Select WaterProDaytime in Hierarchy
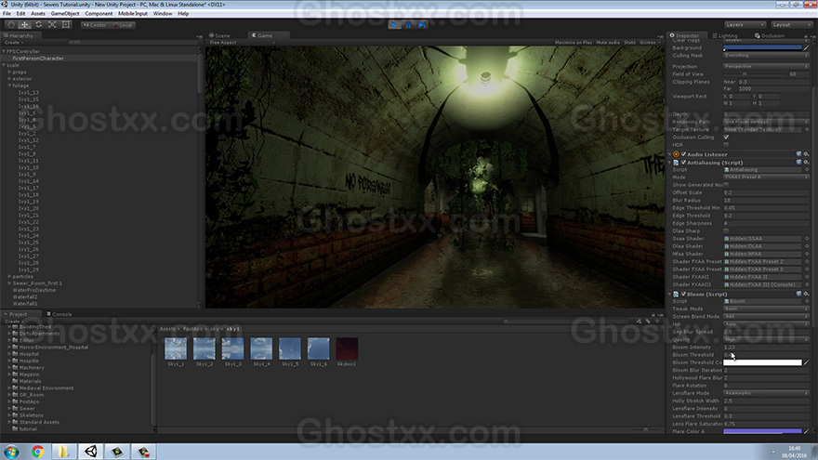 coord(33,290)
